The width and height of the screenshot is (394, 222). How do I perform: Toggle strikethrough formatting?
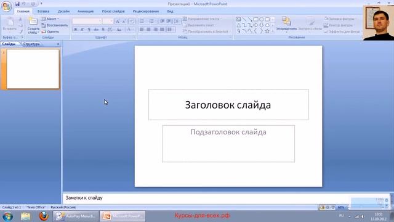96,30
